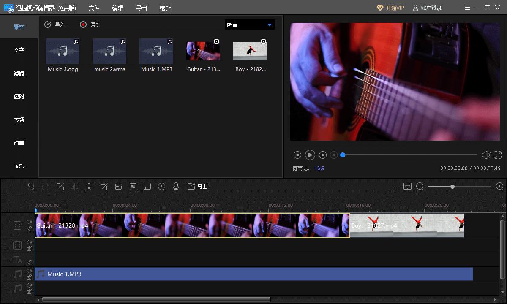Viewport: 507px width, 304px height.
Task: Open the mosaic effect tool
Action: click(133, 187)
